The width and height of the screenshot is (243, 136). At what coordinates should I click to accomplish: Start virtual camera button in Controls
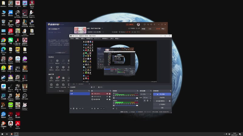160,101
